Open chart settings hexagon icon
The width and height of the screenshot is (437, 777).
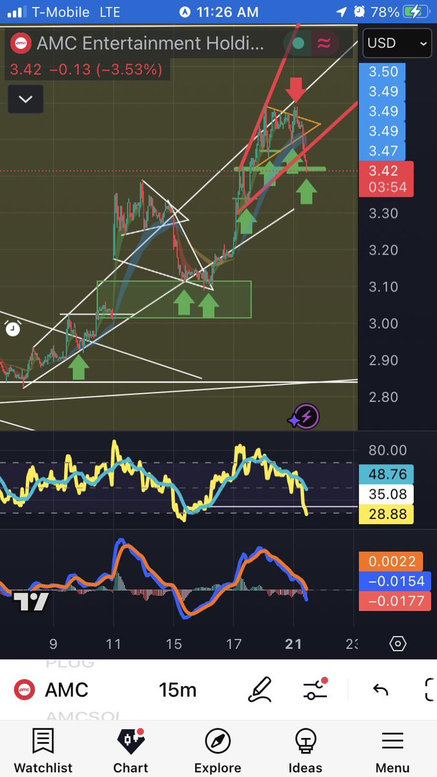pos(398,644)
